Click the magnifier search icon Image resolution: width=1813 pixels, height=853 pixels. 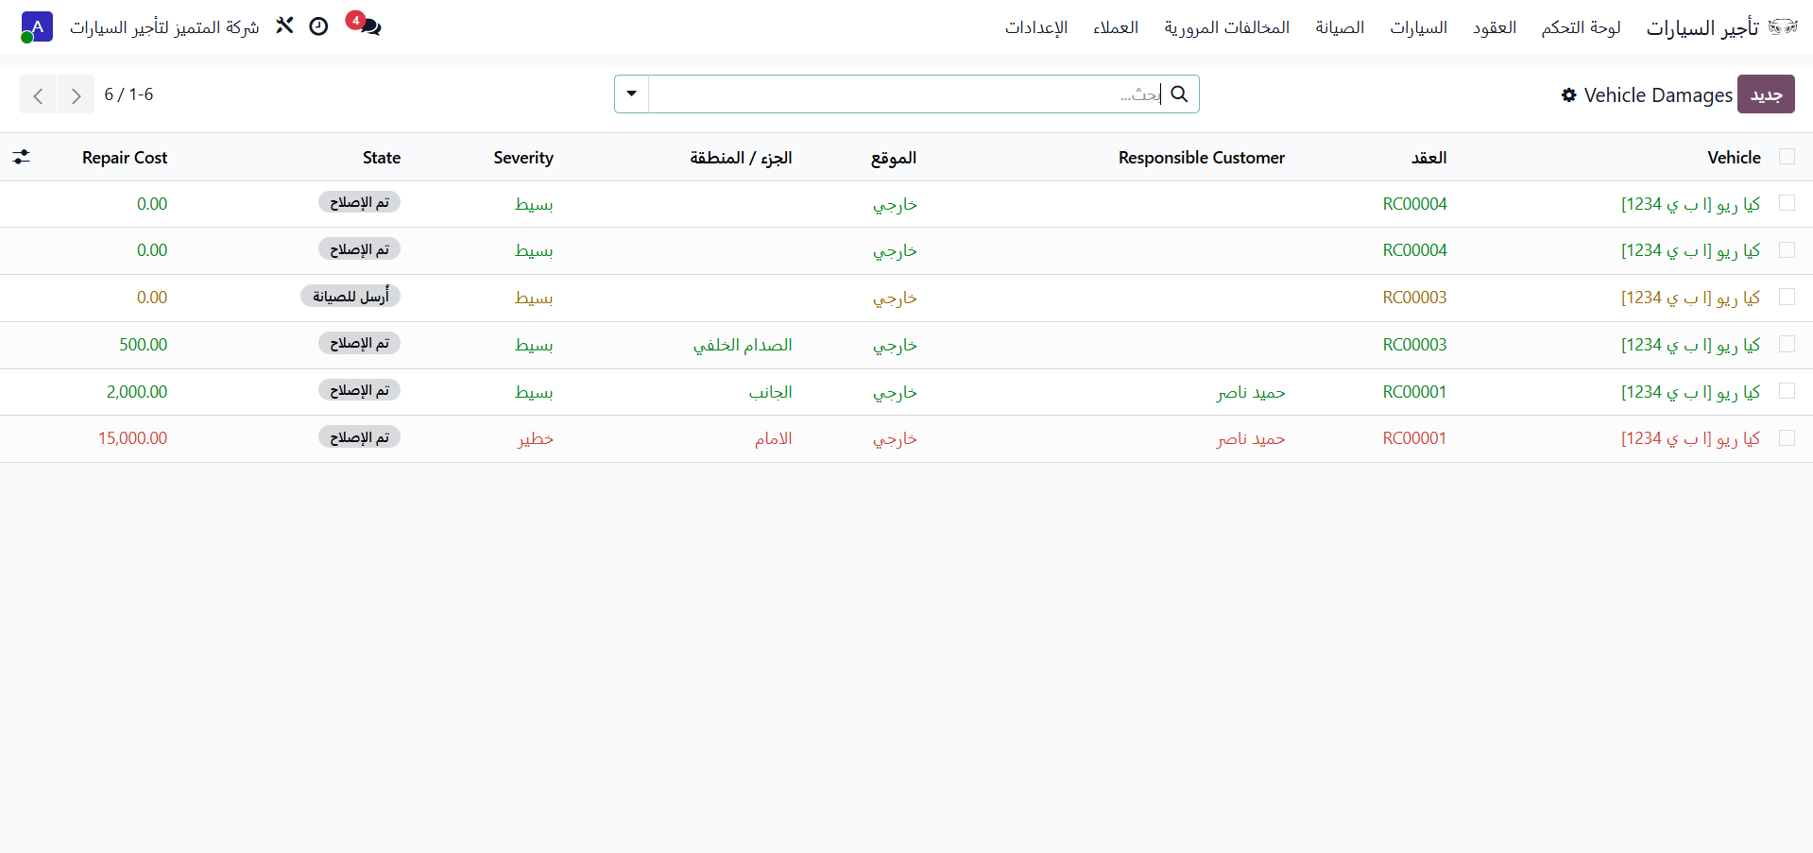(1179, 94)
